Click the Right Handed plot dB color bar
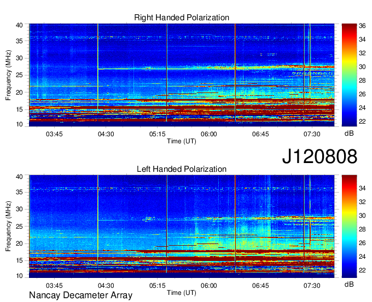 click(x=349, y=75)
